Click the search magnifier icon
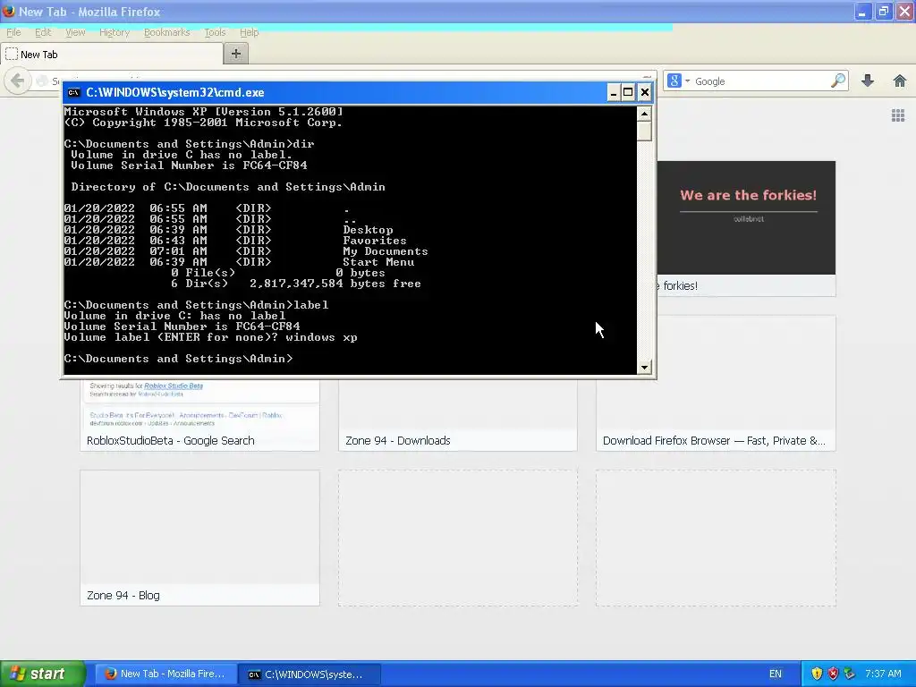Image resolution: width=916 pixels, height=687 pixels. pyautogui.click(x=838, y=81)
